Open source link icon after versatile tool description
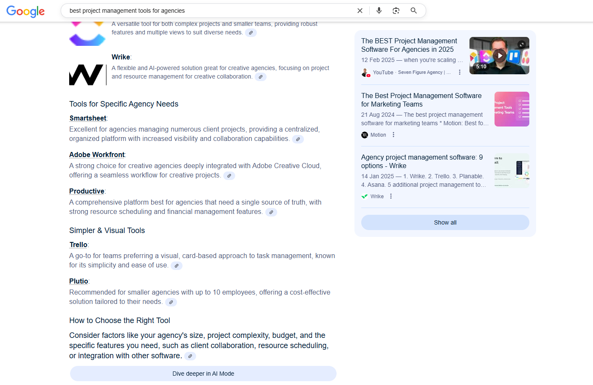This screenshot has width=593, height=385. click(251, 33)
